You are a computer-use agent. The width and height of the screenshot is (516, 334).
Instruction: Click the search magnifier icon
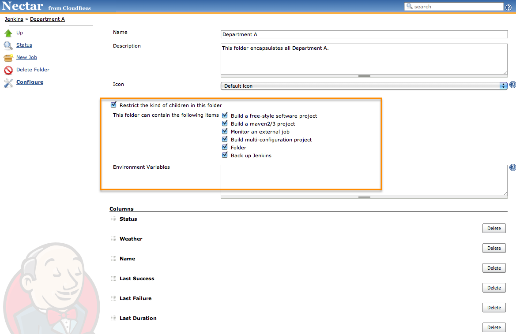click(409, 6)
